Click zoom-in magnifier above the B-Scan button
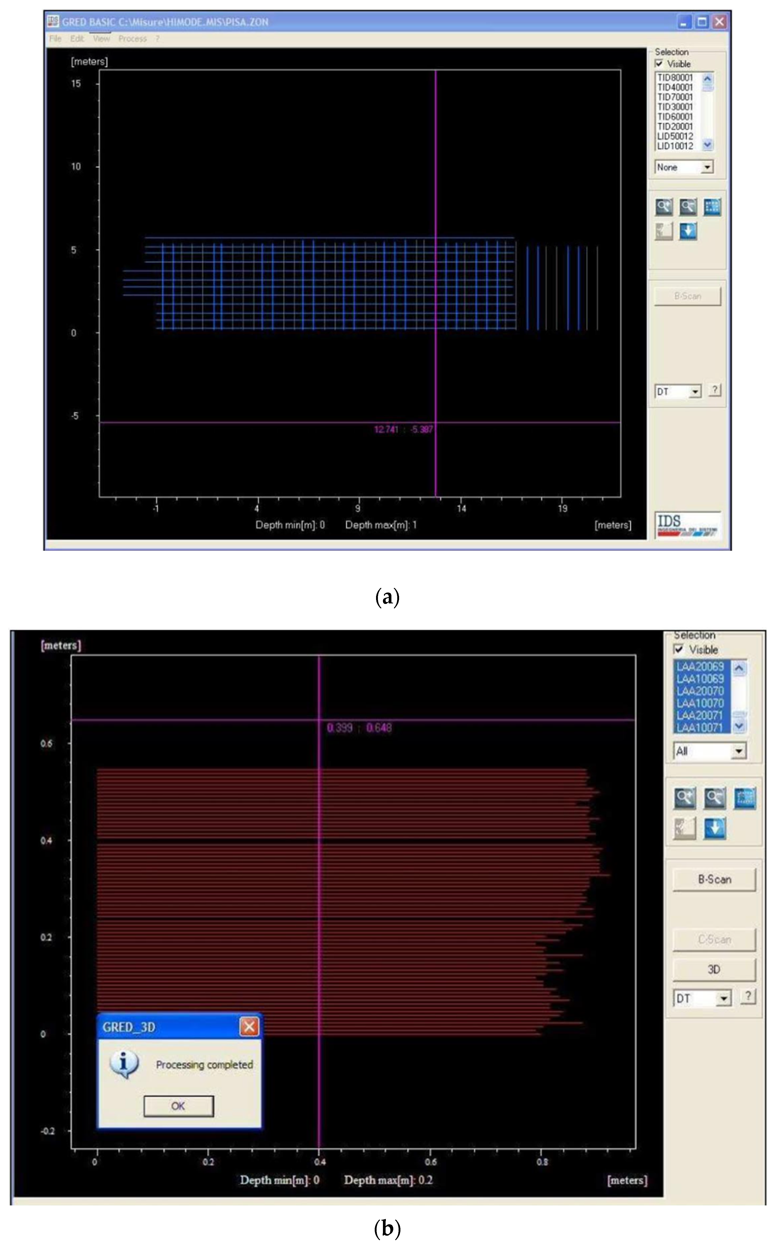This screenshot has width=777, height=1246. point(685,798)
